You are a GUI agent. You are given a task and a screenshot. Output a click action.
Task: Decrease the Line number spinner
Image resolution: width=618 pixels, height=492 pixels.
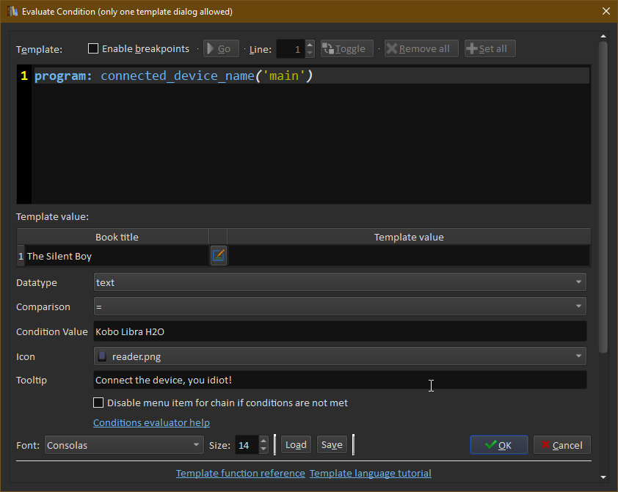(x=310, y=53)
